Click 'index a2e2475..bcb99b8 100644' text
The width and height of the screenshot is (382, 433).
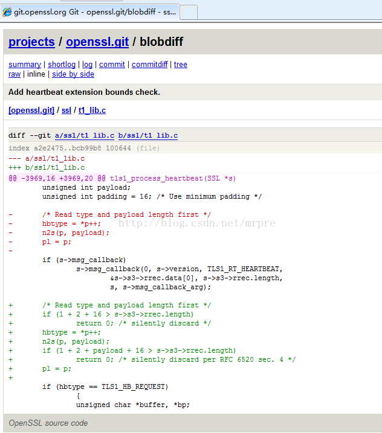(70, 149)
